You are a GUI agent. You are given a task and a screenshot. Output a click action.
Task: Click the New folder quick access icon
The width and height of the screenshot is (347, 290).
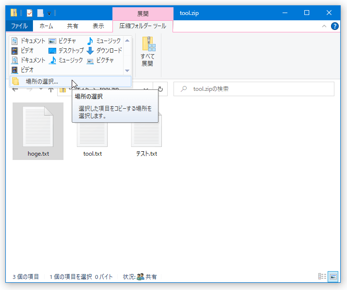click(40, 13)
